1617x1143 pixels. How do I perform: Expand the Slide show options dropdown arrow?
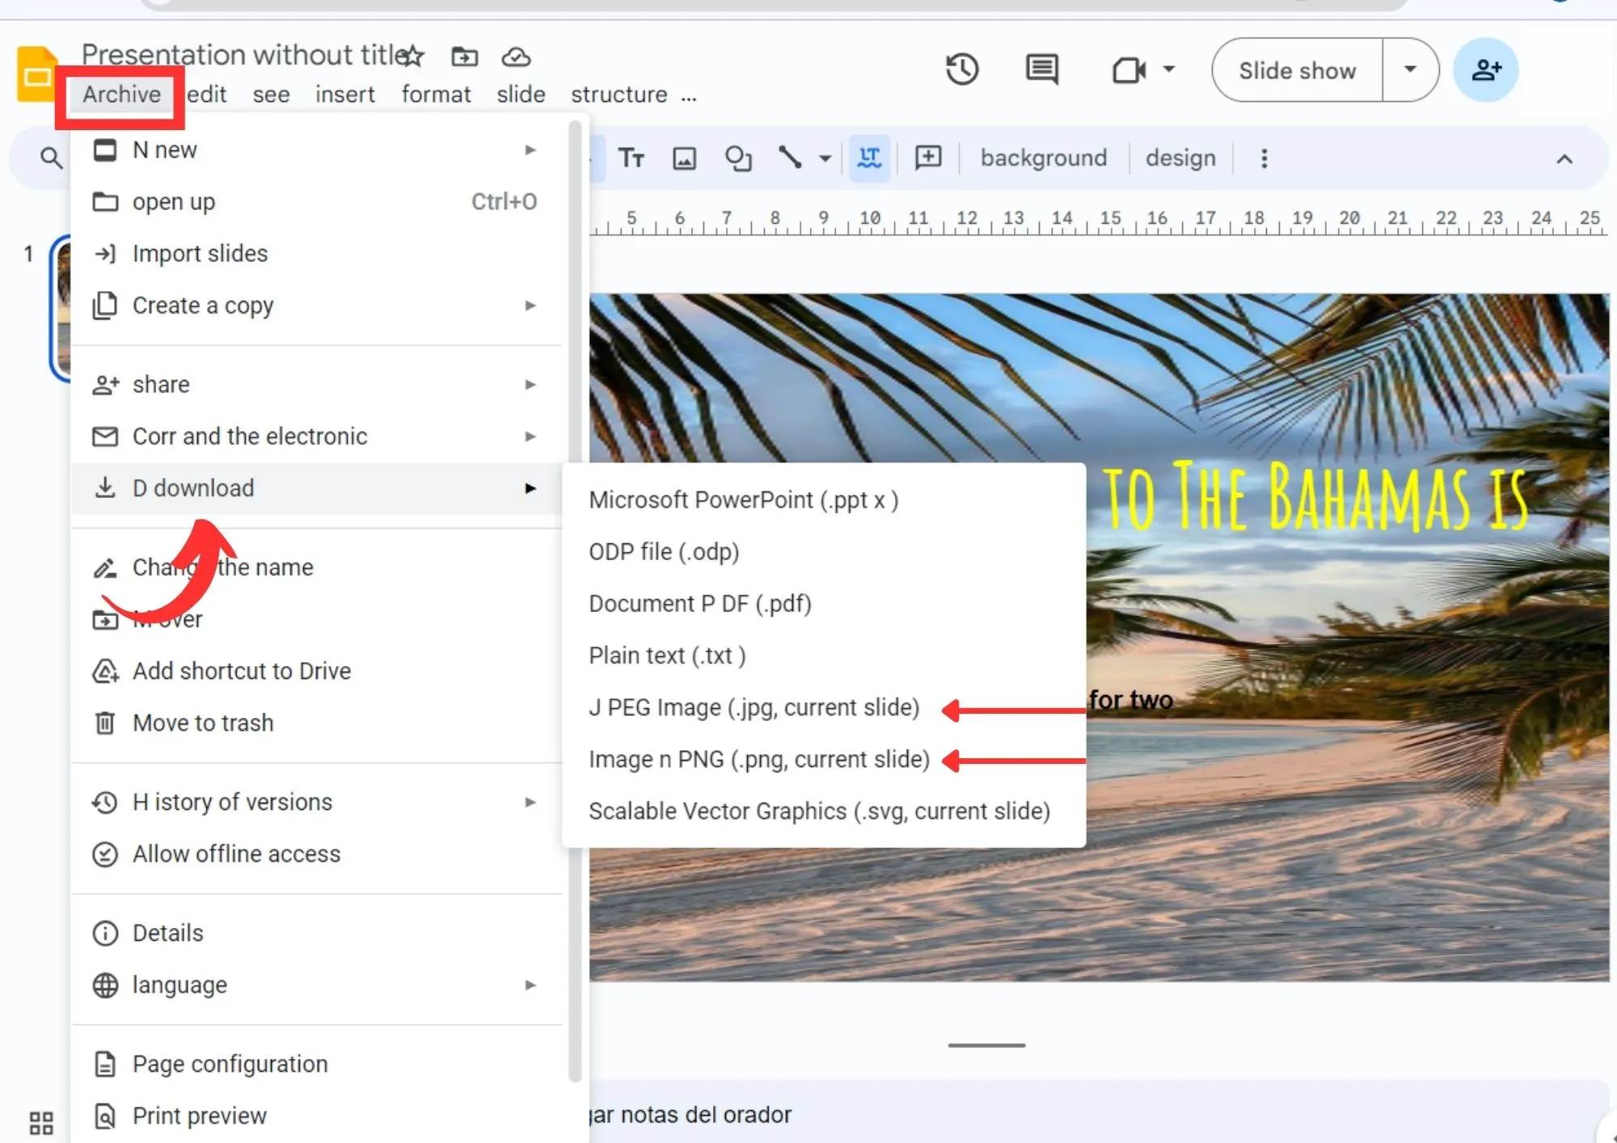(x=1410, y=70)
